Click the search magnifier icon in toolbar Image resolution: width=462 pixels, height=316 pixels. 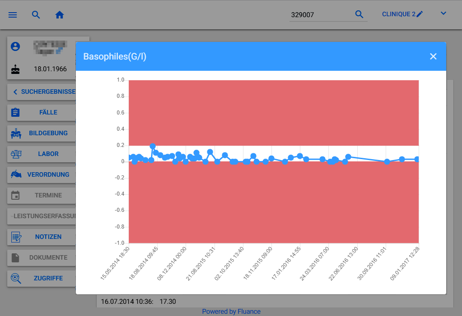36,14
